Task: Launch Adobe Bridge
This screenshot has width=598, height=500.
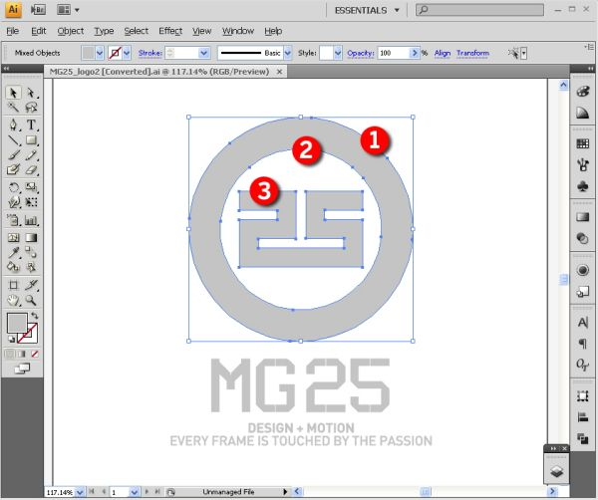Action: (38, 10)
